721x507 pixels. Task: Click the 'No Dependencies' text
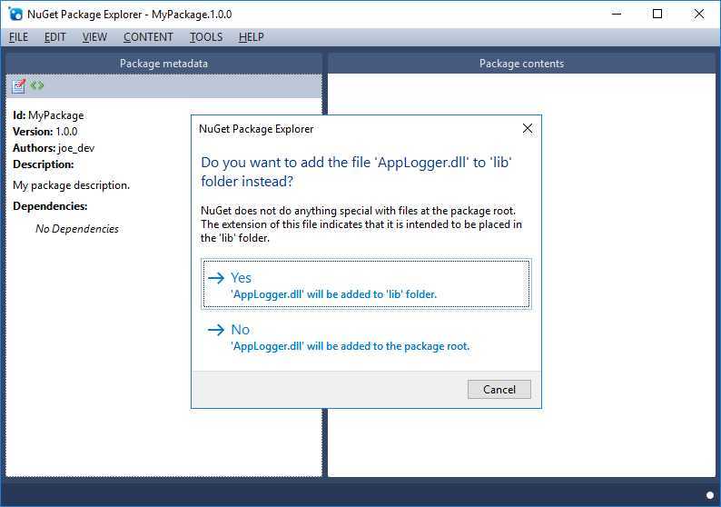click(77, 229)
